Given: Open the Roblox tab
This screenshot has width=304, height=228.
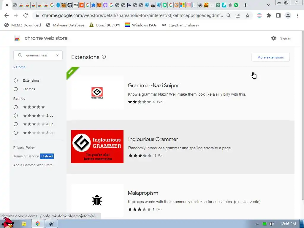Looking at the screenshot, I should coord(69,5).
